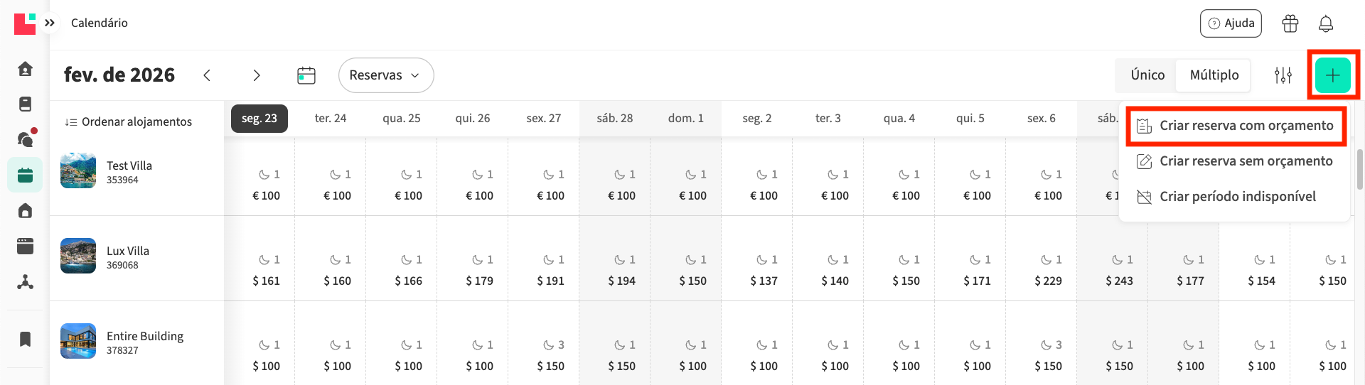Expand the sidebar with double-chevron icon
The image size is (1365, 385).
50,23
